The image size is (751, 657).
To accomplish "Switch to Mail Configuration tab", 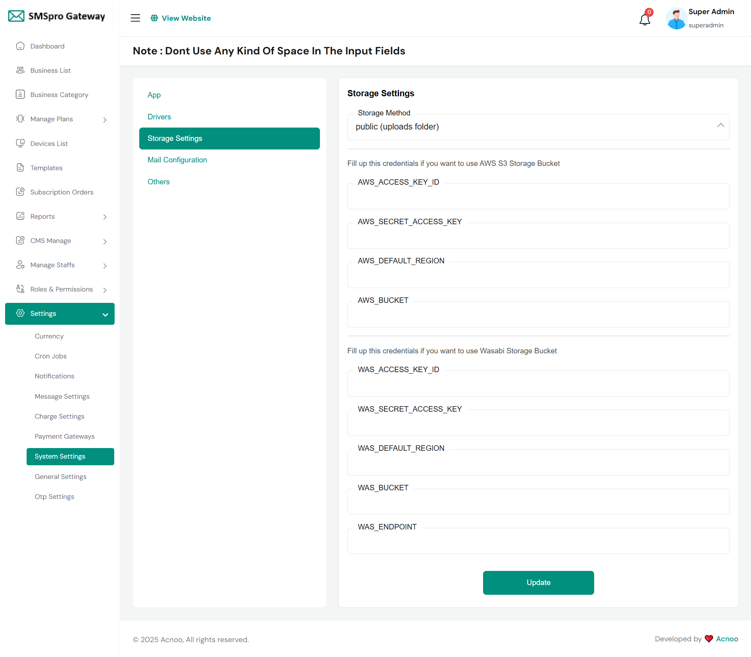I will (x=177, y=160).
